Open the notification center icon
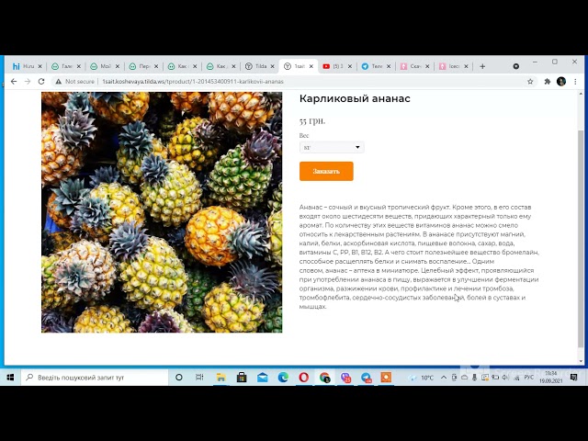This screenshot has width=588, height=441. pyautogui.click(x=573, y=378)
